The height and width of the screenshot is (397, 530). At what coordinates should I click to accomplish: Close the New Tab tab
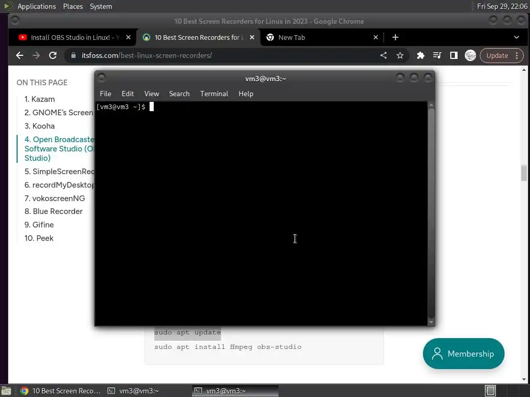pos(376,37)
